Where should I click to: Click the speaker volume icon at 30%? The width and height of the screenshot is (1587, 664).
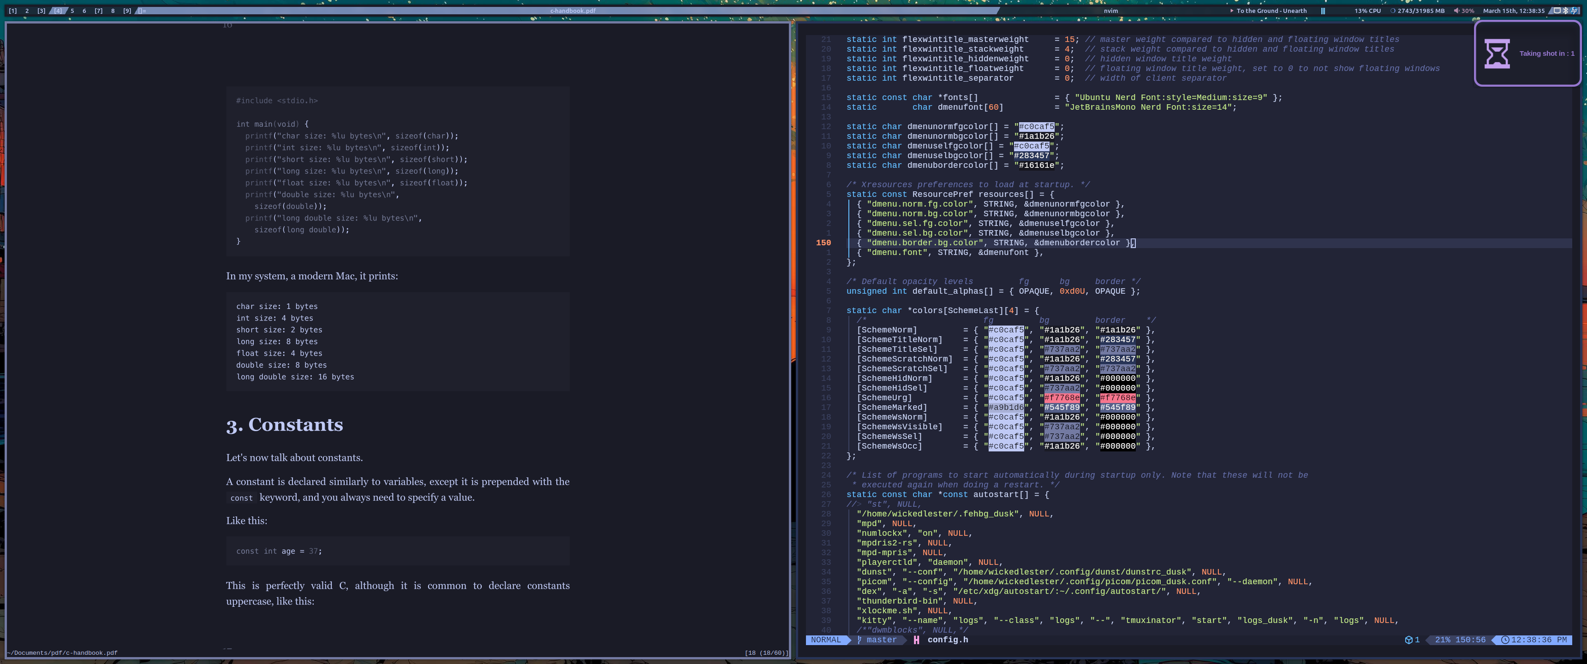click(1457, 11)
